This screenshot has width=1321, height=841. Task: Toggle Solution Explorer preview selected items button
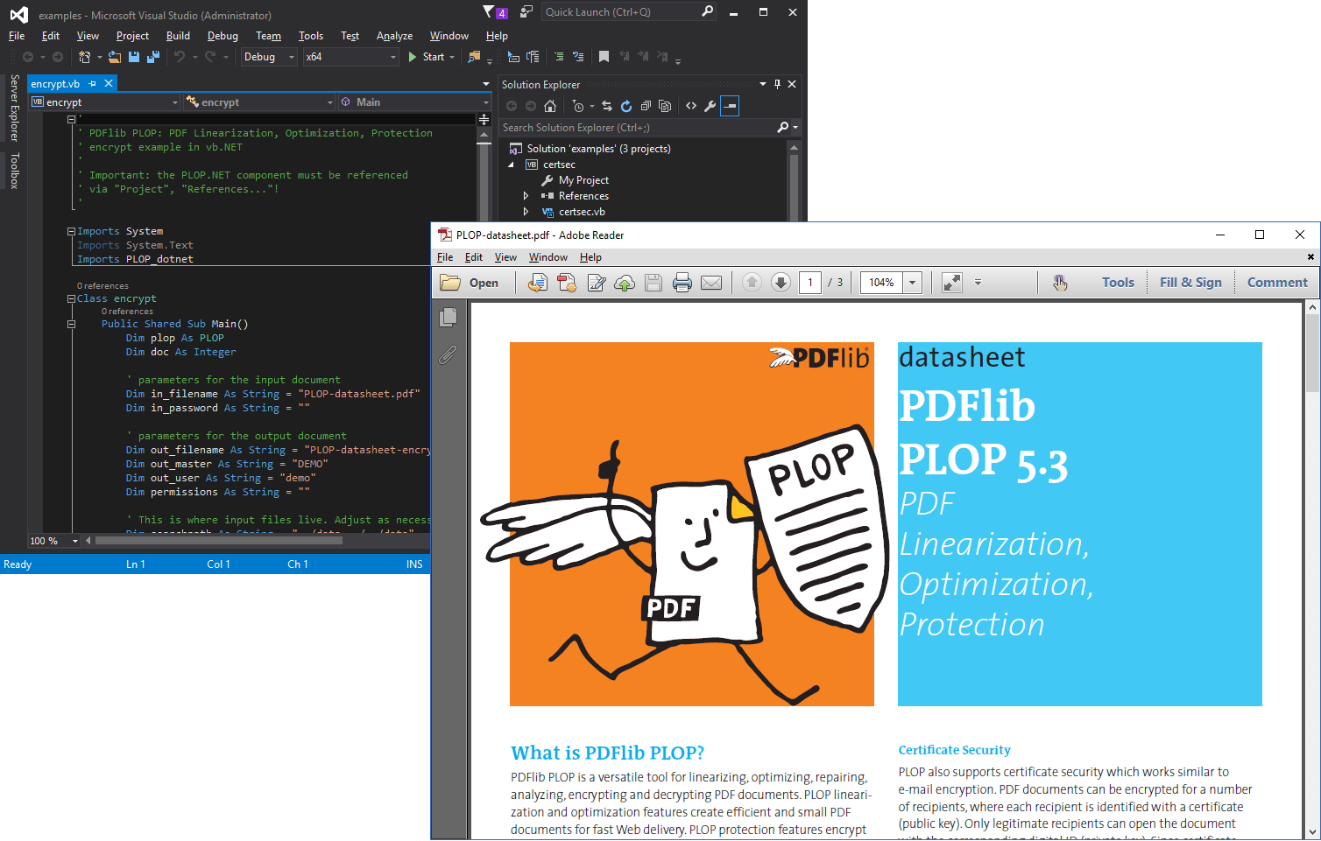click(730, 106)
